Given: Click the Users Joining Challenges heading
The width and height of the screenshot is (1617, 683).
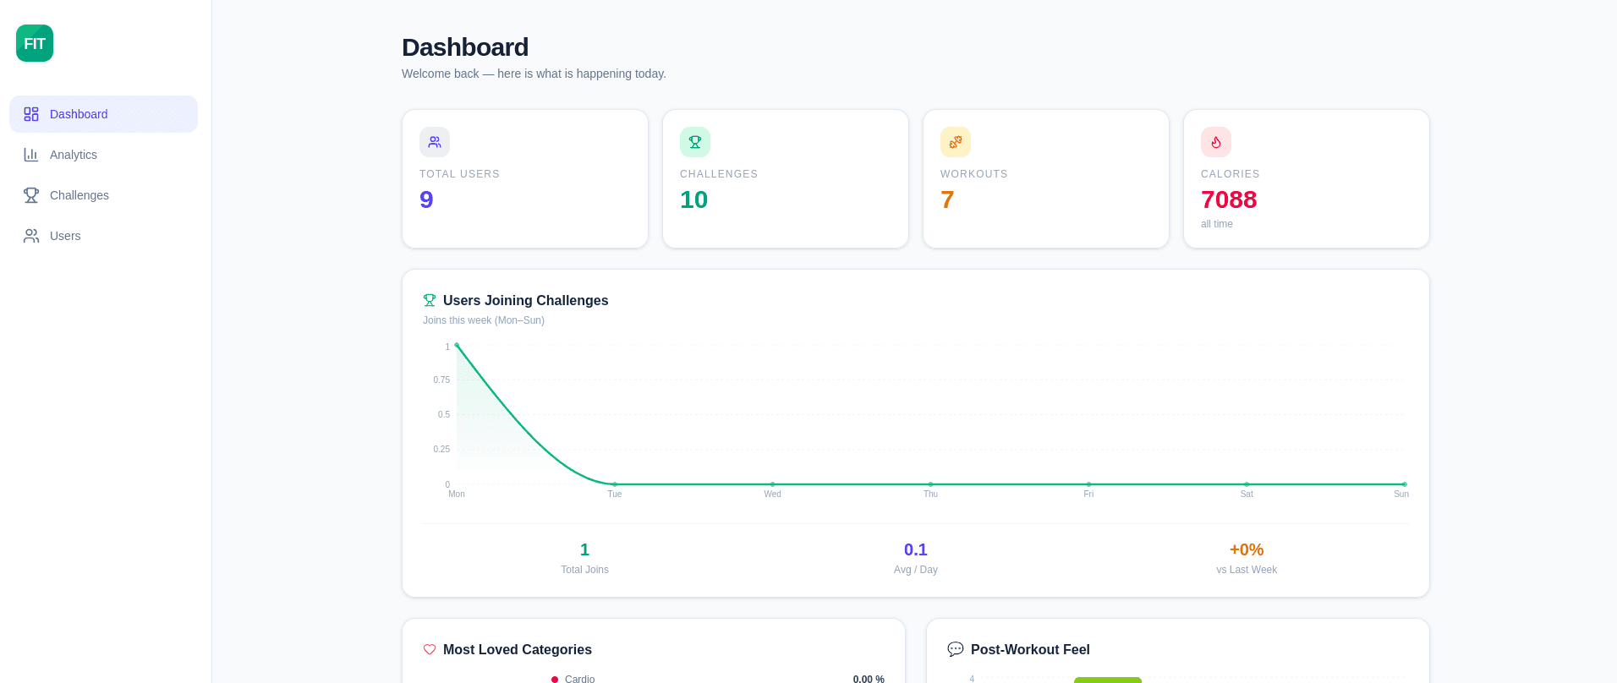Looking at the screenshot, I should click(x=525, y=300).
